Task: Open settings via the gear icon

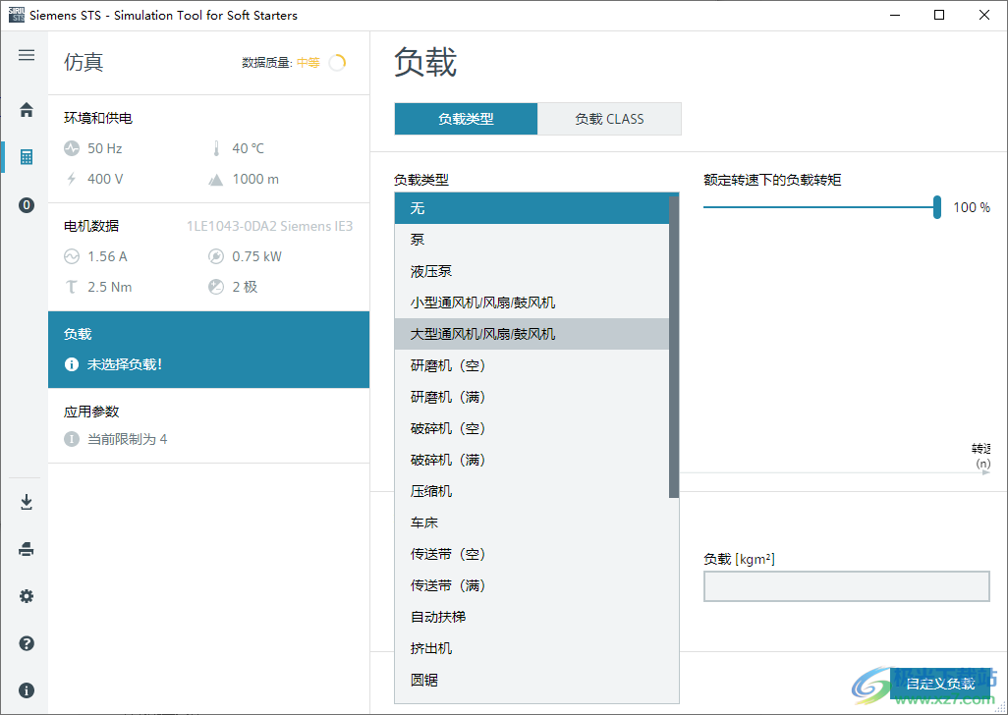Action: (x=27, y=596)
